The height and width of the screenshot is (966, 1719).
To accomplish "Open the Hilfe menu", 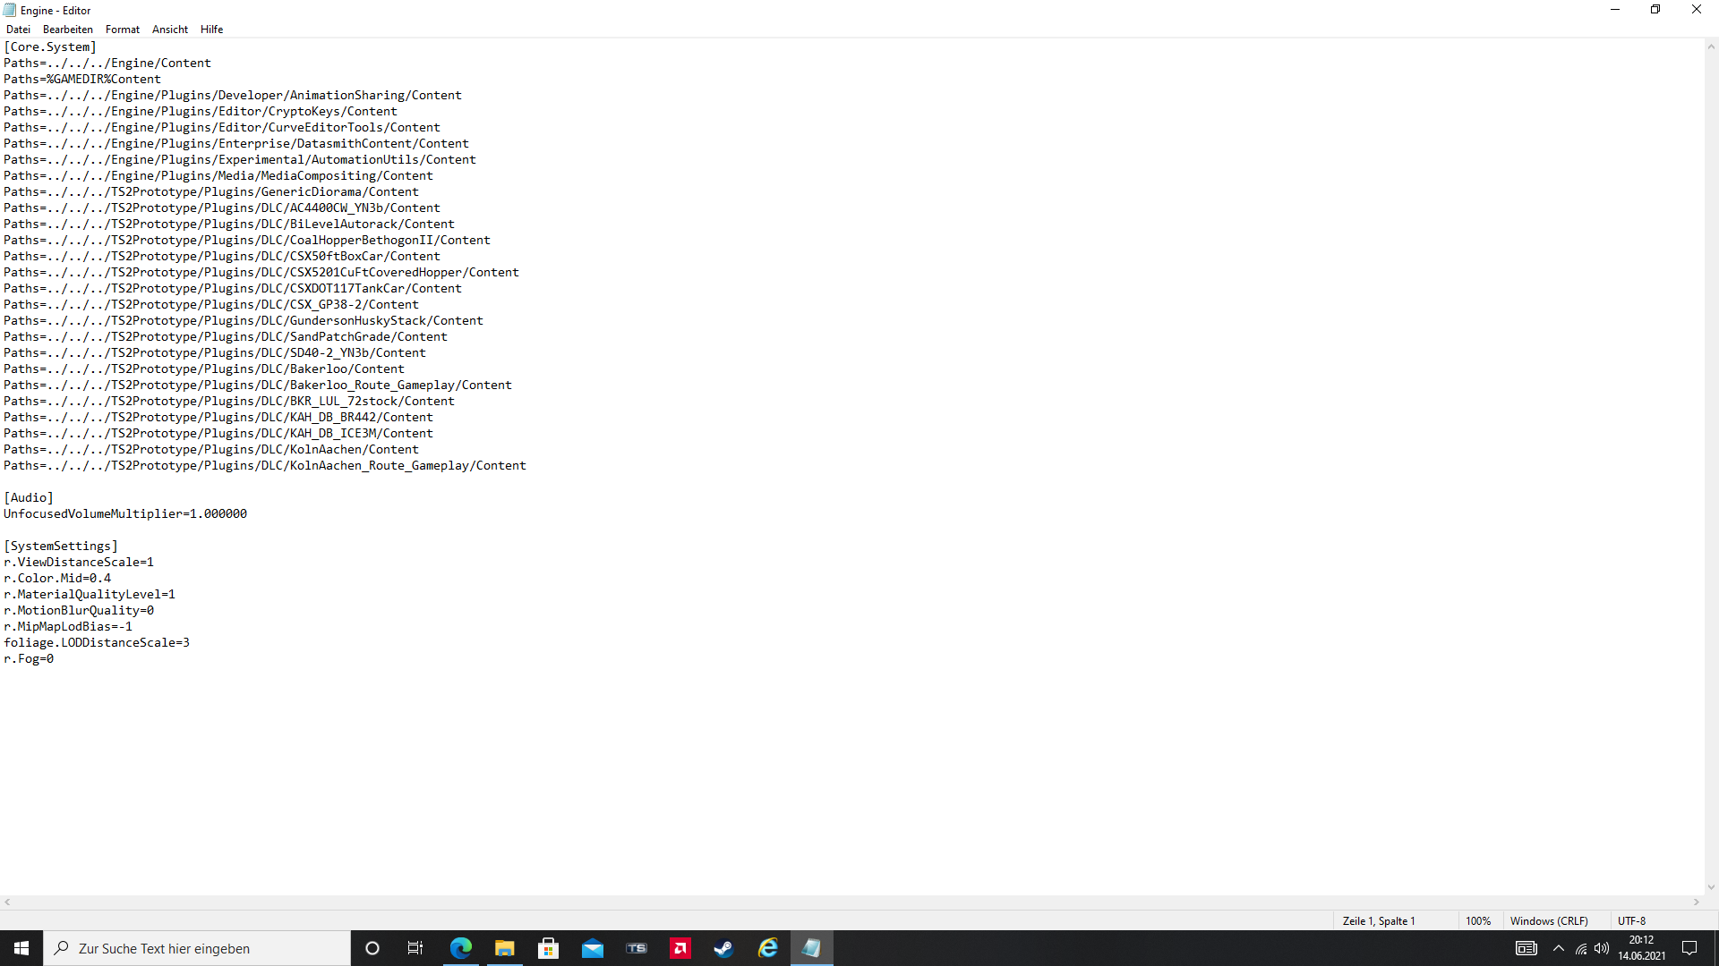I will pos(211,30).
